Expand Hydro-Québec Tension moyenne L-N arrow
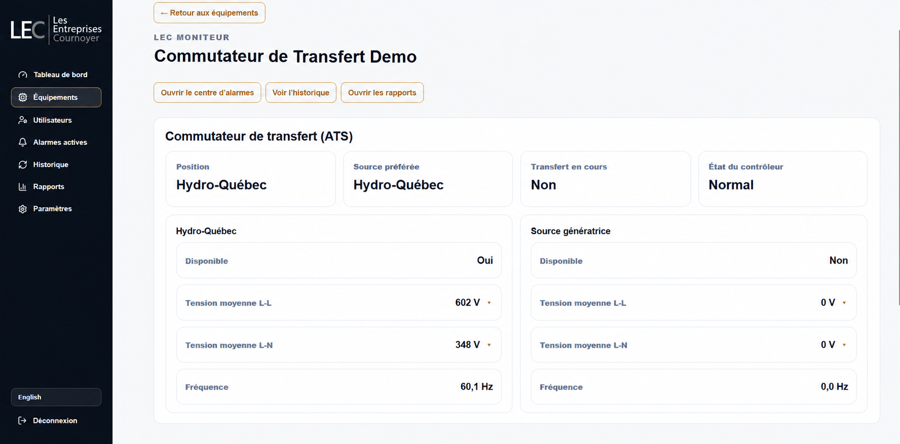 coord(489,345)
